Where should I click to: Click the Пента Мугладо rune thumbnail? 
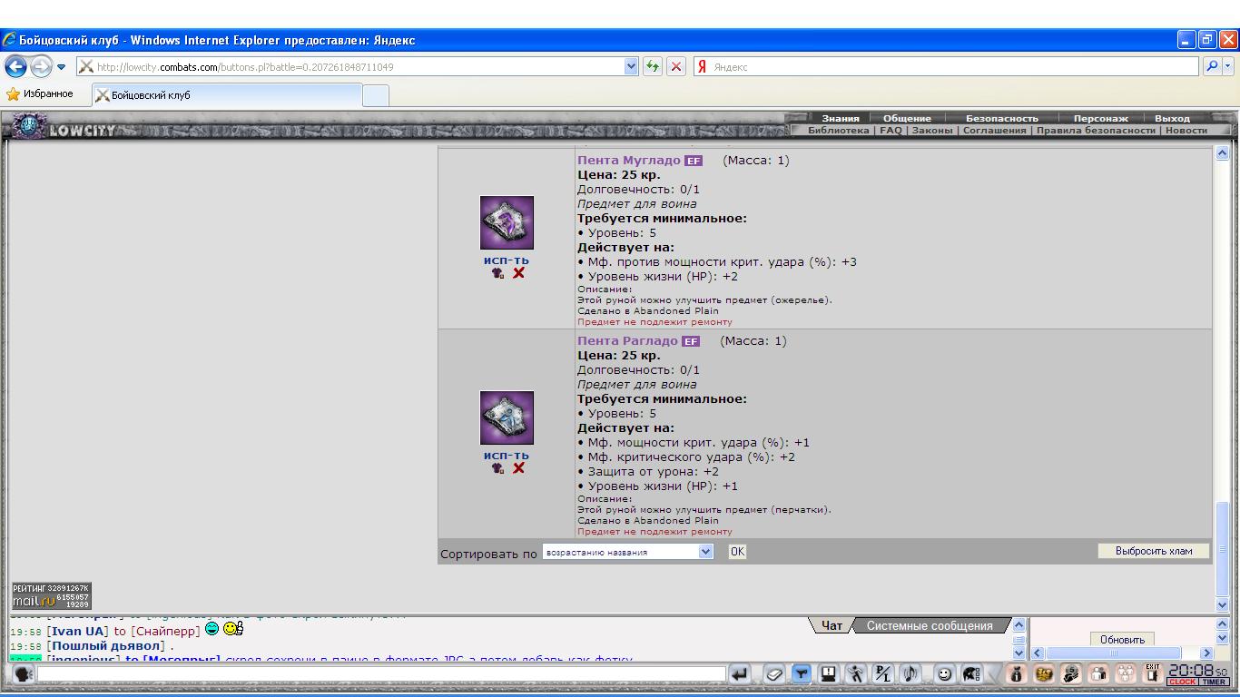507,222
